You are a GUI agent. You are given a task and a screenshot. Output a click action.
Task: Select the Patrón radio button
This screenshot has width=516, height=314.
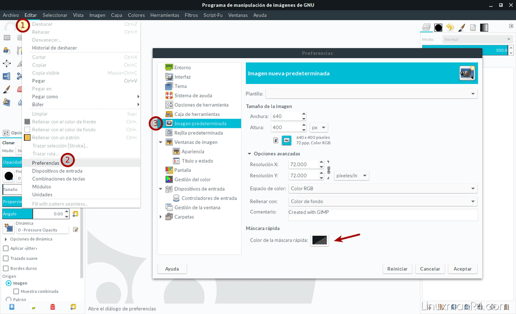click(x=9, y=299)
